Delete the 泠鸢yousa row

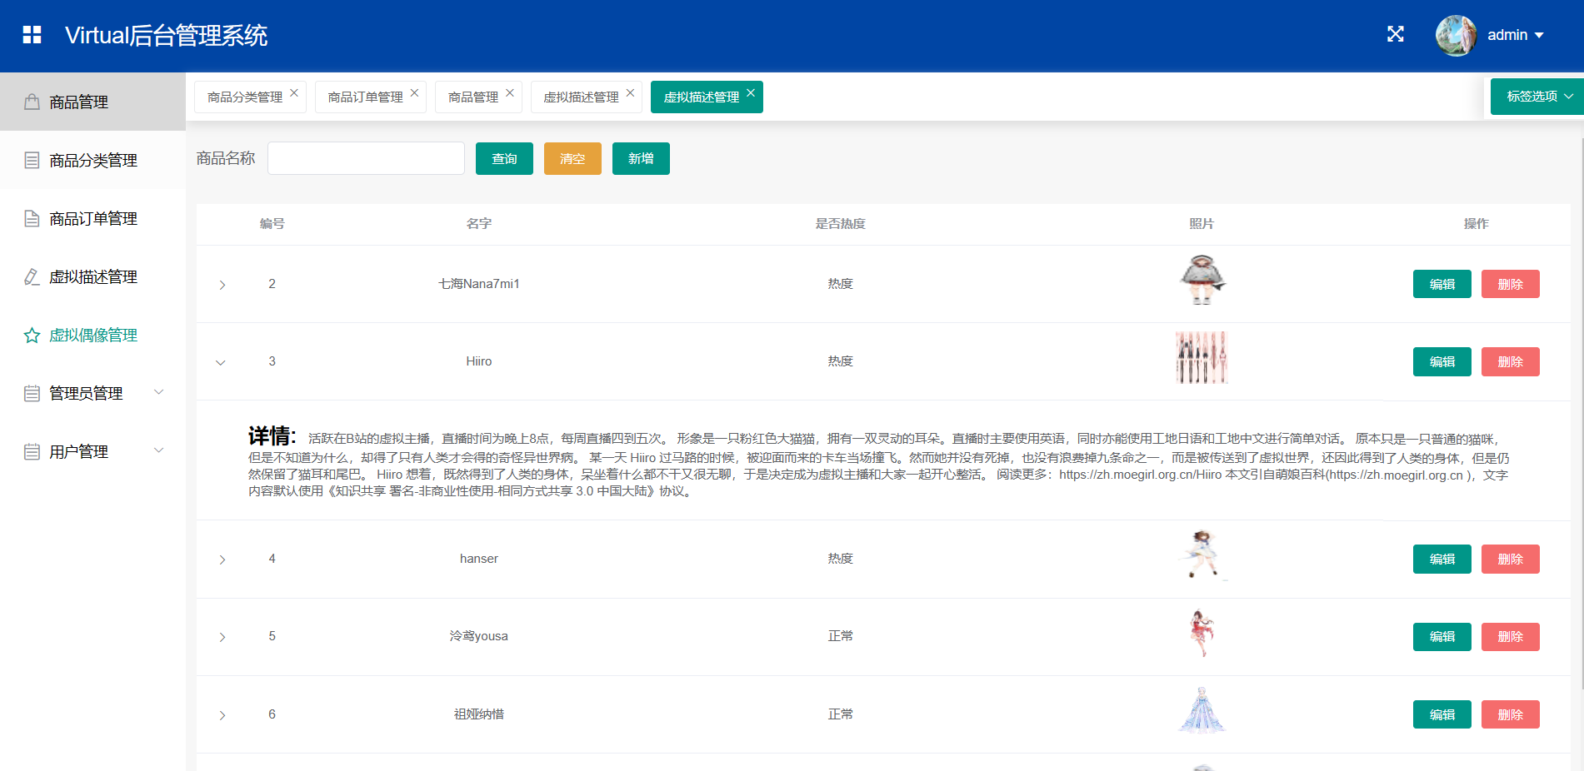point(1510,636)
